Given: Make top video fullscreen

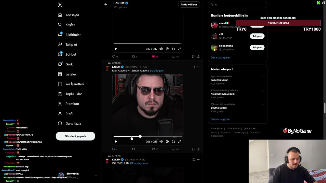Looking at the screenshot, I should pyautogui.click(x=180, y=49).
